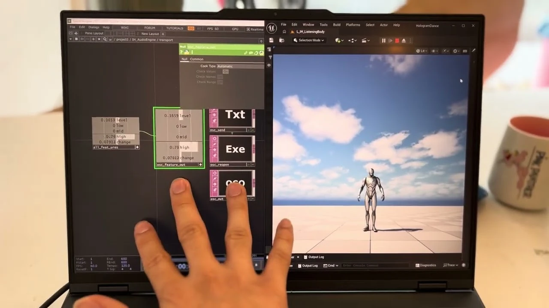Image resolution: width=549 pixels, height=308 pixels.
Task: Eject from the player controller
Action: click(404, 41)
